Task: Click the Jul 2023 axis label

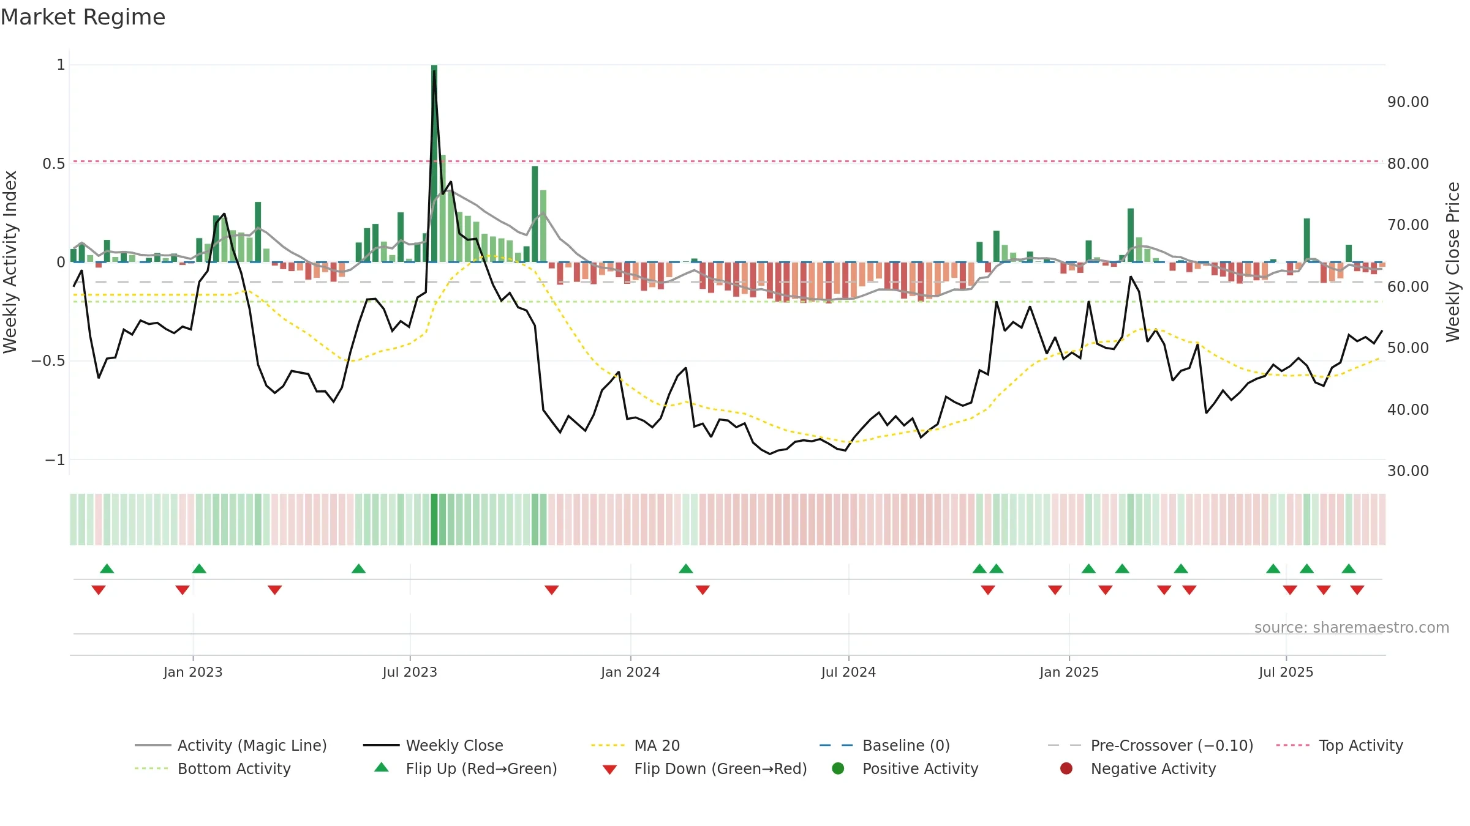Action: pyautogui.click(x=410, y=672)
